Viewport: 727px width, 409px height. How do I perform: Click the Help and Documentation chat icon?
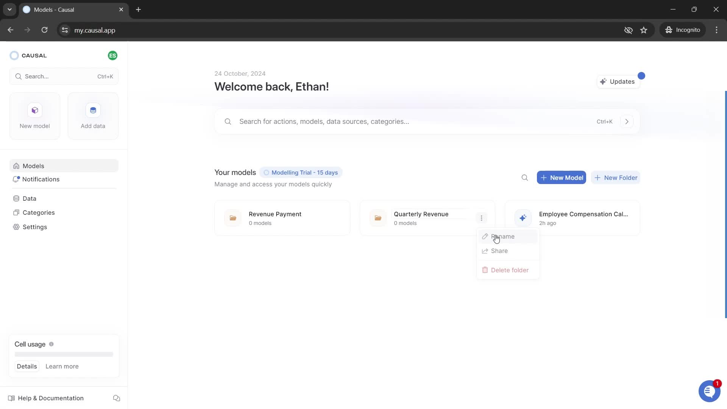[x=116, y=398]
